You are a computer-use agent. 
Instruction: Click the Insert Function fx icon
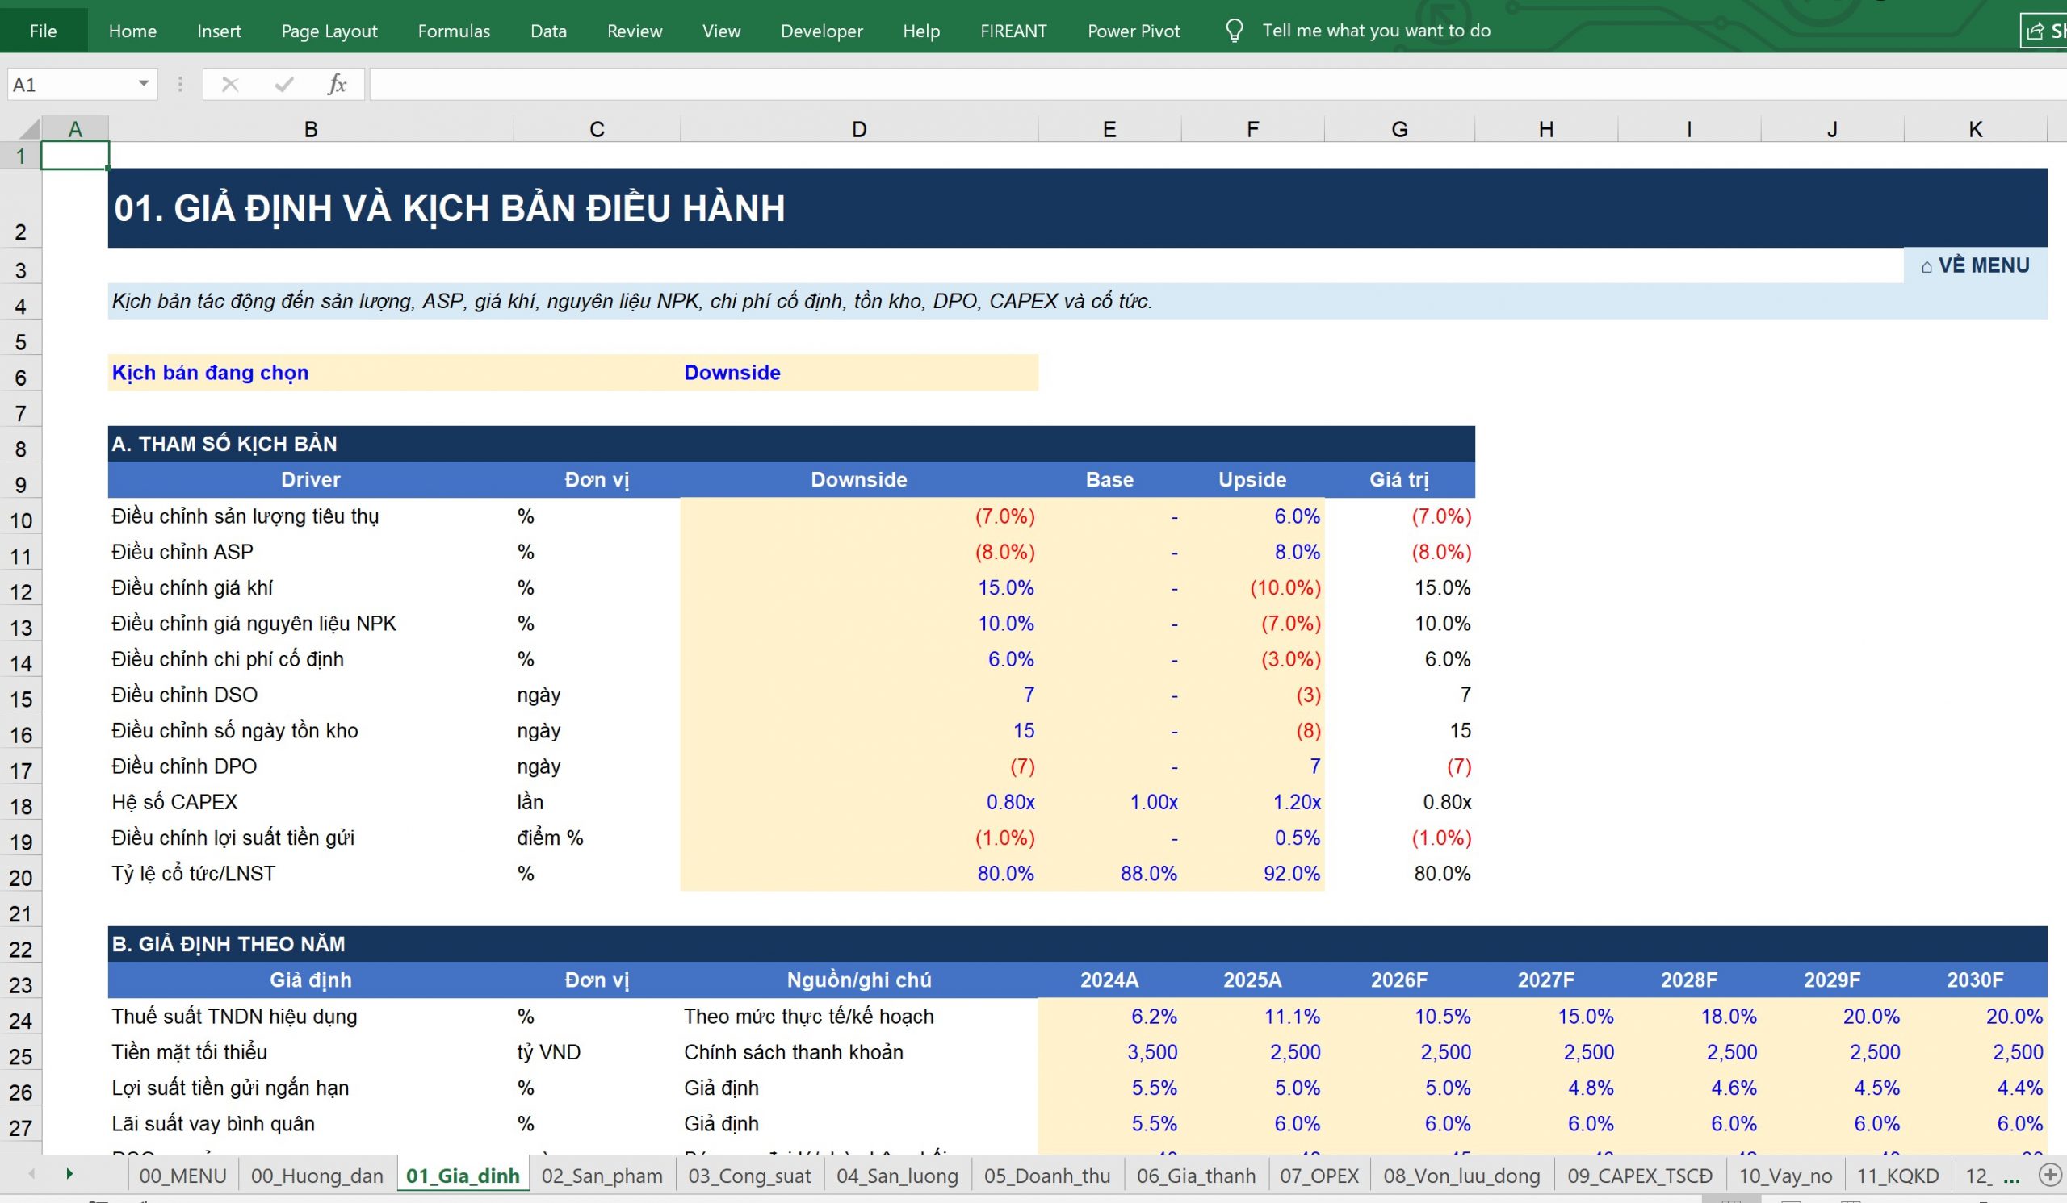click(x=337, y=85)
